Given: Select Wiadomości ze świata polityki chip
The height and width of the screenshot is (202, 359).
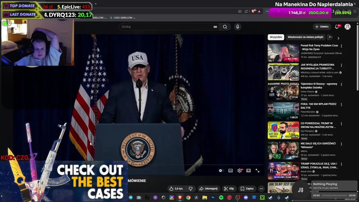Looking at the screenshot, I should [305, 37].
